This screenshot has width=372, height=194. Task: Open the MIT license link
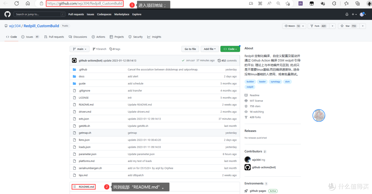coord(256,101)
